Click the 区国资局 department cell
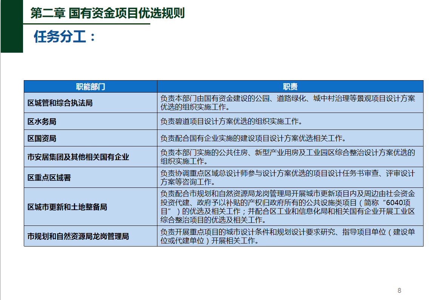 [x=42, y=138]
